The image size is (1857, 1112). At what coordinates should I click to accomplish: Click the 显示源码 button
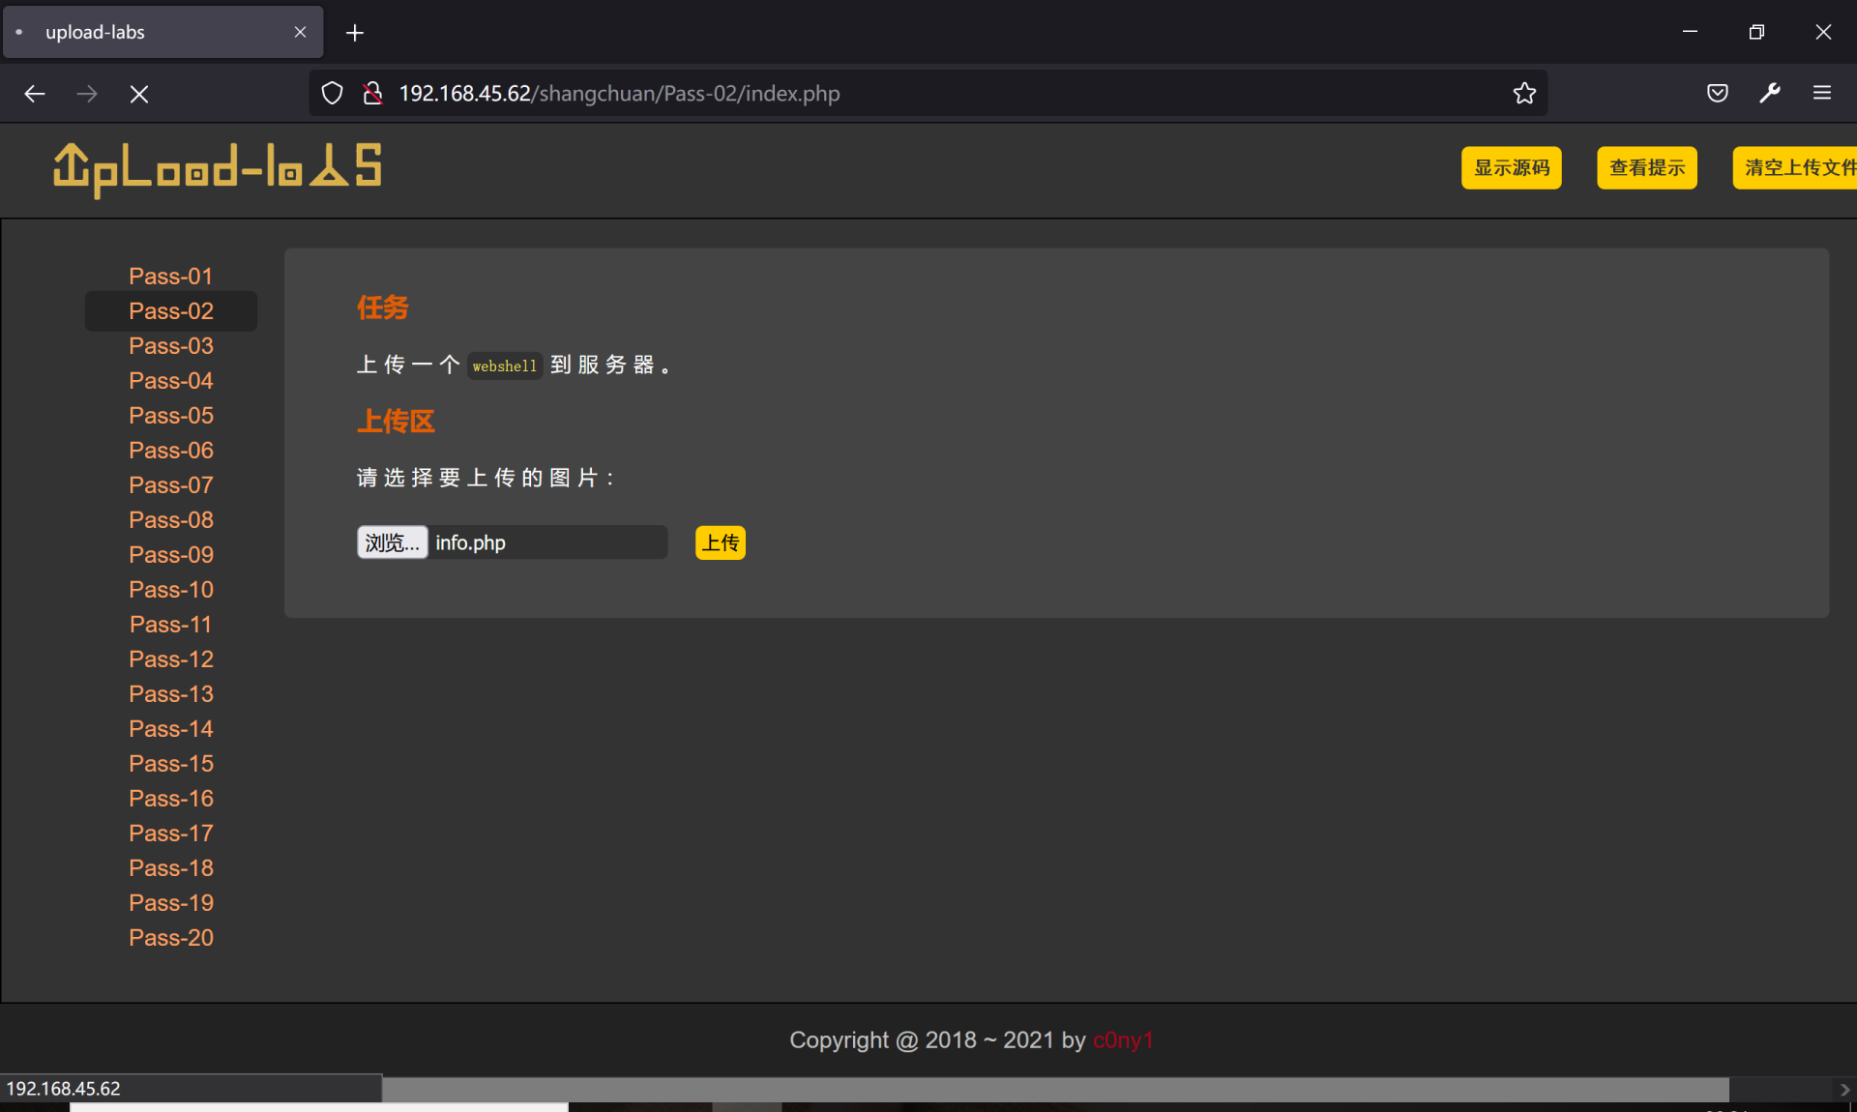1511,168
